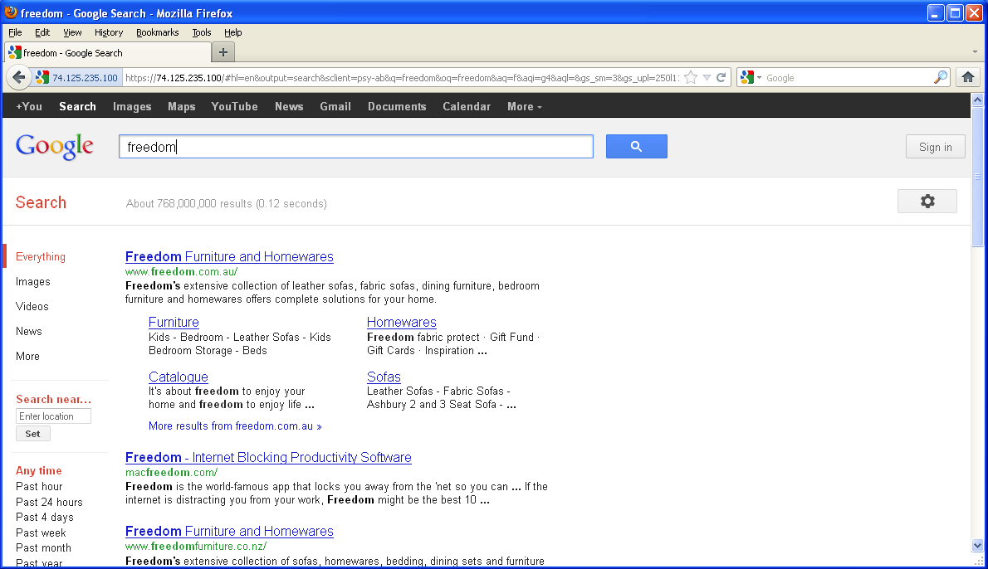The width and height of the screenshot is (988, 569).
Task: Click the search bar magnifier glass icon
Action: (940, 78)
